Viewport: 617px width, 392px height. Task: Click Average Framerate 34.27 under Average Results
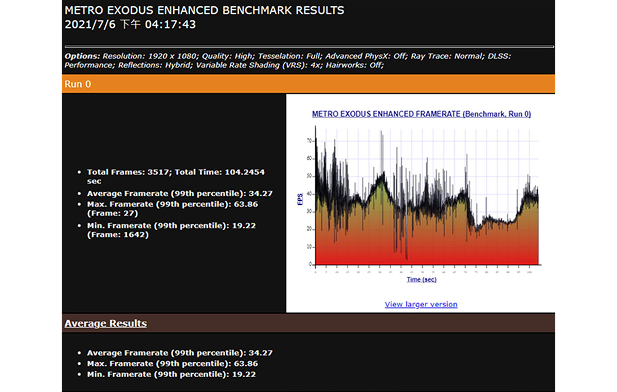179,353
